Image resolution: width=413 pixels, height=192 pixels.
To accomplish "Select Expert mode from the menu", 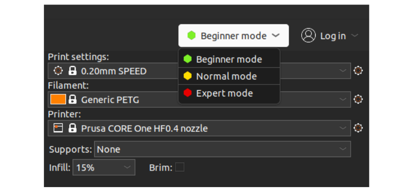I will 229,93.
